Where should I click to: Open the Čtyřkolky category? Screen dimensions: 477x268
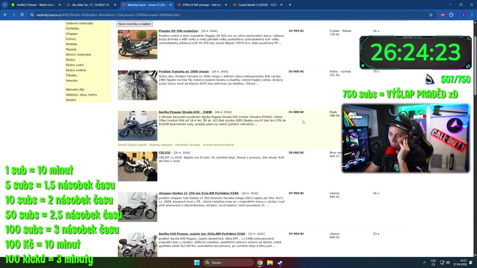72,28
